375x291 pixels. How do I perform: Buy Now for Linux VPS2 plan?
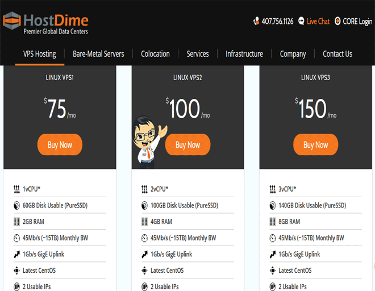pos(188,144)
